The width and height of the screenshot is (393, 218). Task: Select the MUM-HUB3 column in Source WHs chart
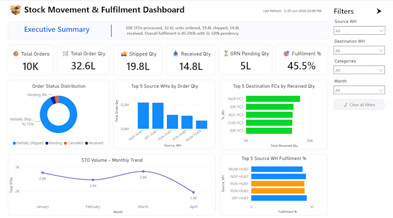click(x=202, y=125)
